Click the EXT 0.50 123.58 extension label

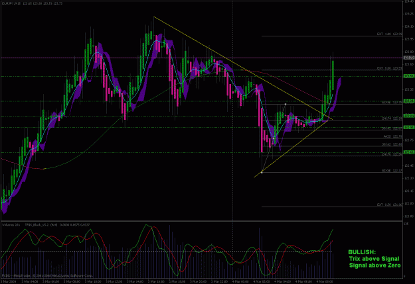[389, 68]
